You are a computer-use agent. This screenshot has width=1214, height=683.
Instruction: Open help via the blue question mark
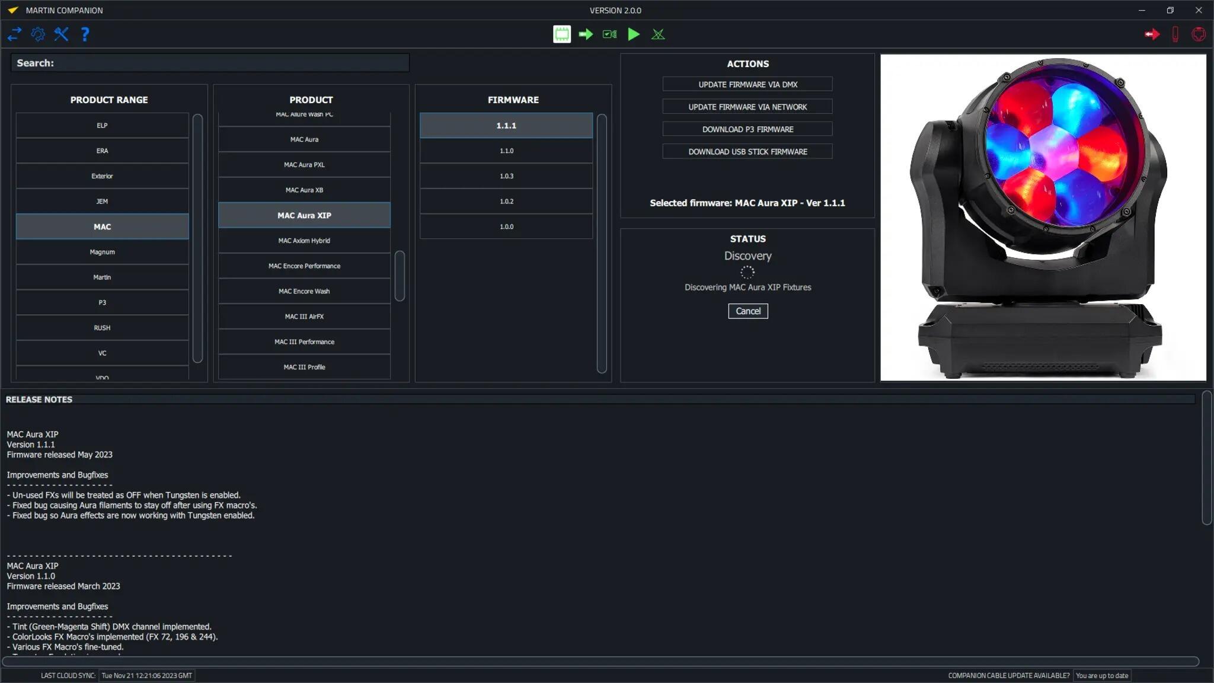tap(85, 34)
